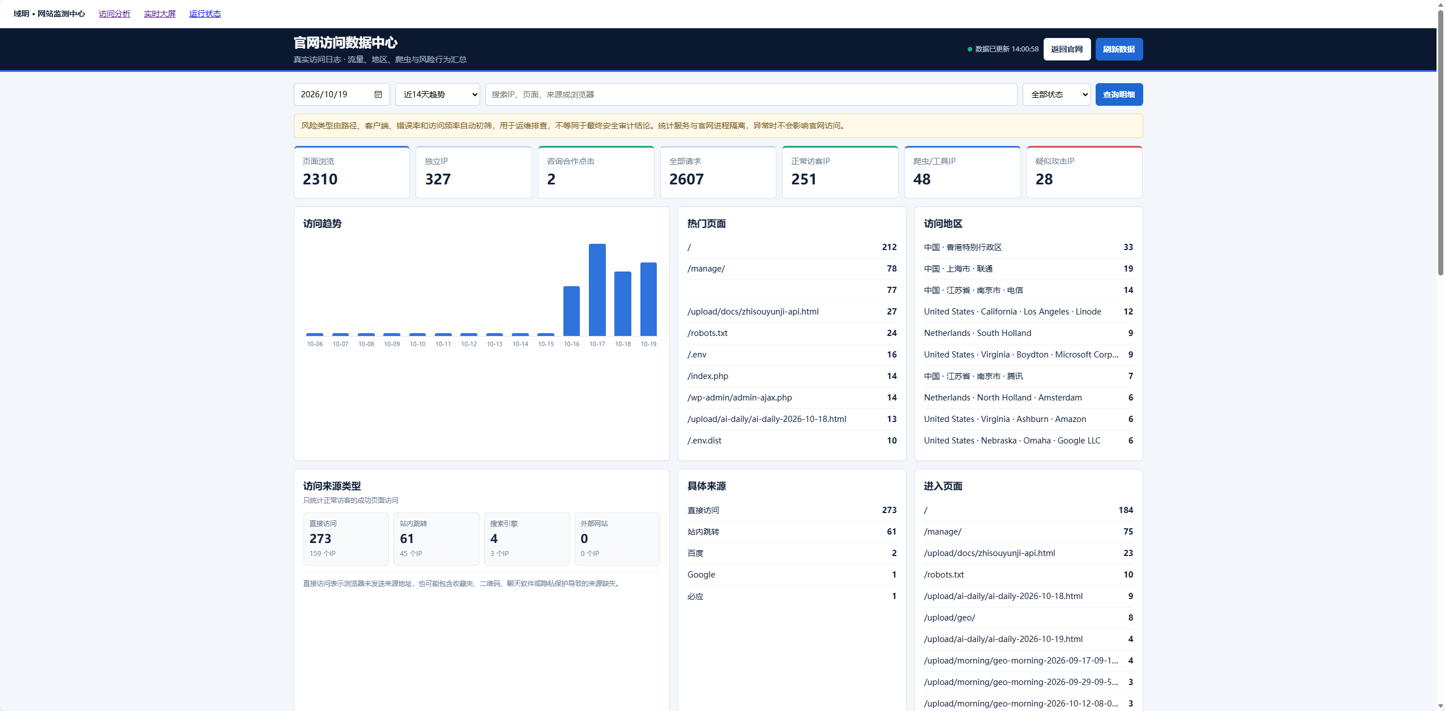Click /upload/geo/ row in 进入页面

(x=1028, y=618)
